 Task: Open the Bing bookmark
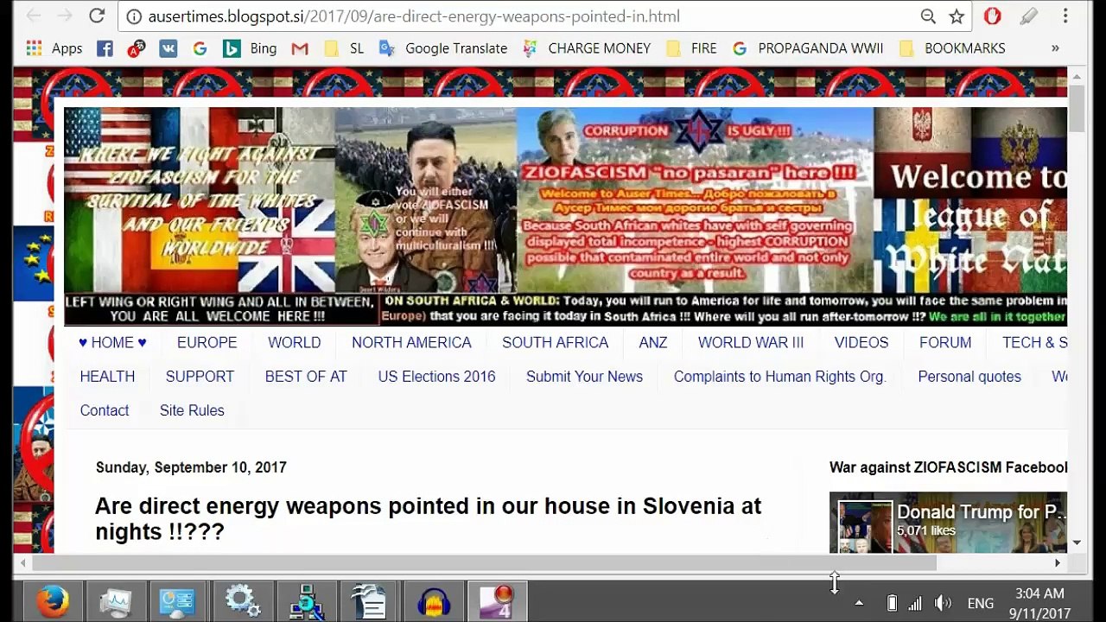point(250,48)
